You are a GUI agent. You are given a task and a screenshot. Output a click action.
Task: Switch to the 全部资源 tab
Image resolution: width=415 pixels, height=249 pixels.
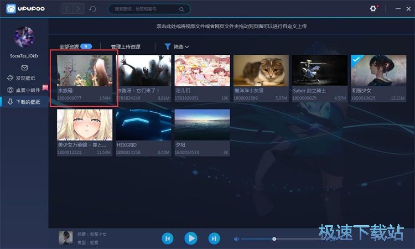tap(69, 46)
